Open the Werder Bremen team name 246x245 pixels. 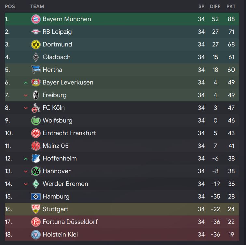[x=65, y=184]
